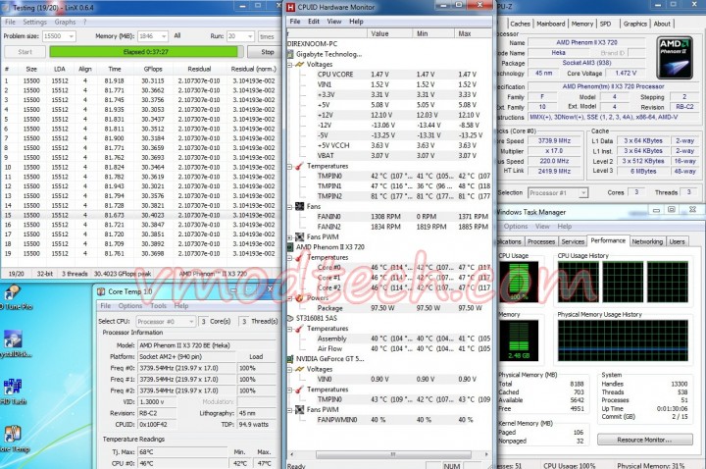Click the Resource Monitor... button
The image size is (706, 469).
645,440
